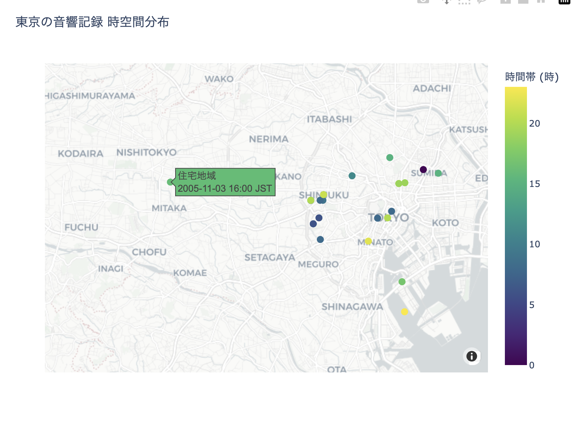
Task: Click the colorbar tick label 5
Action: pos(532,305)
